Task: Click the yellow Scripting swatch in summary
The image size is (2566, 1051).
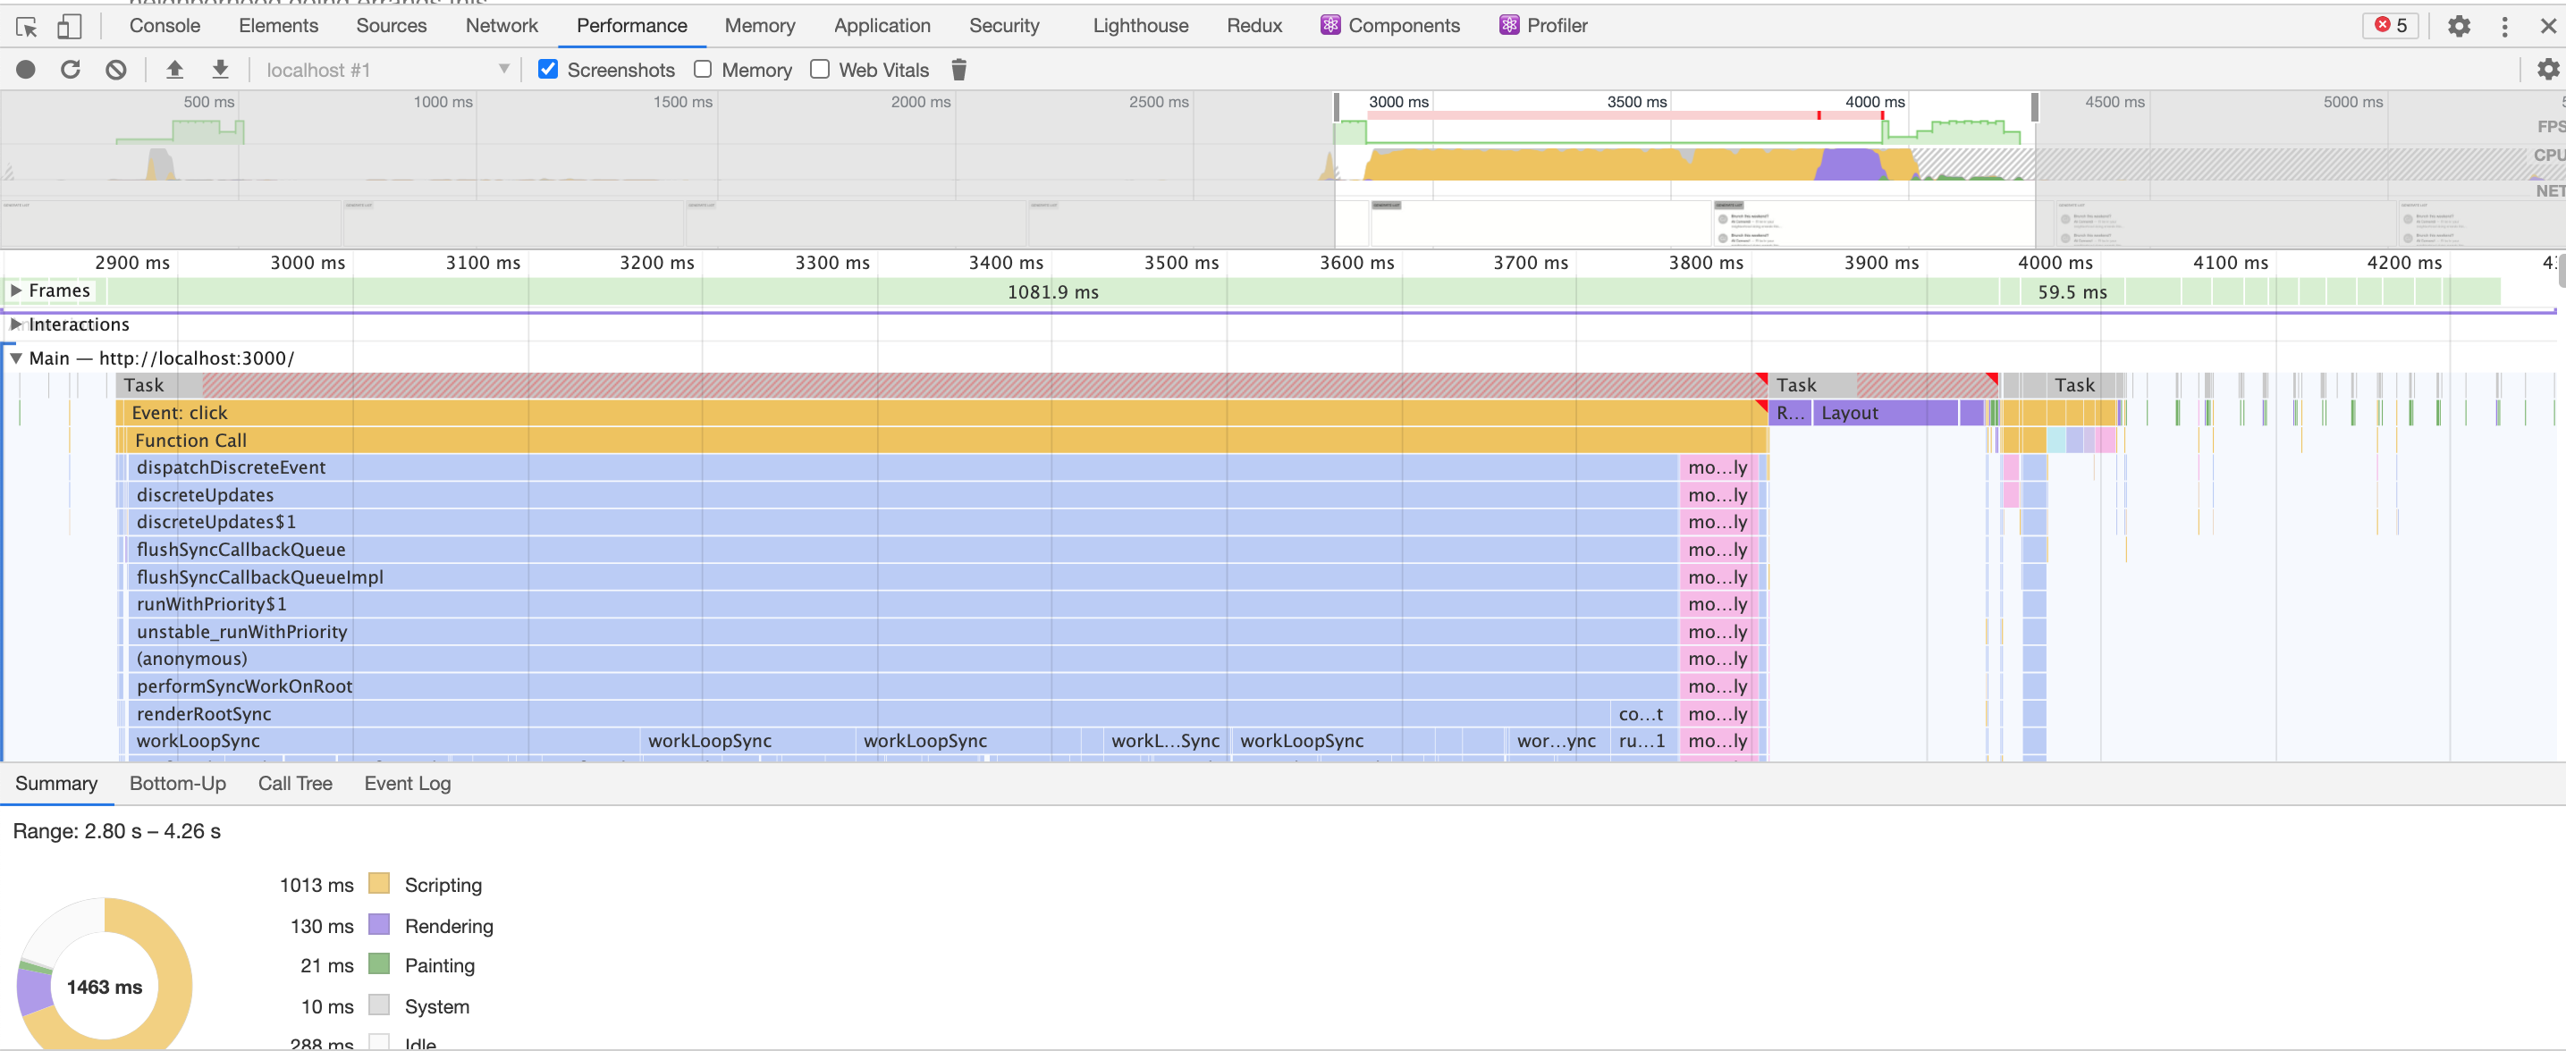Action: coord(378,884)
